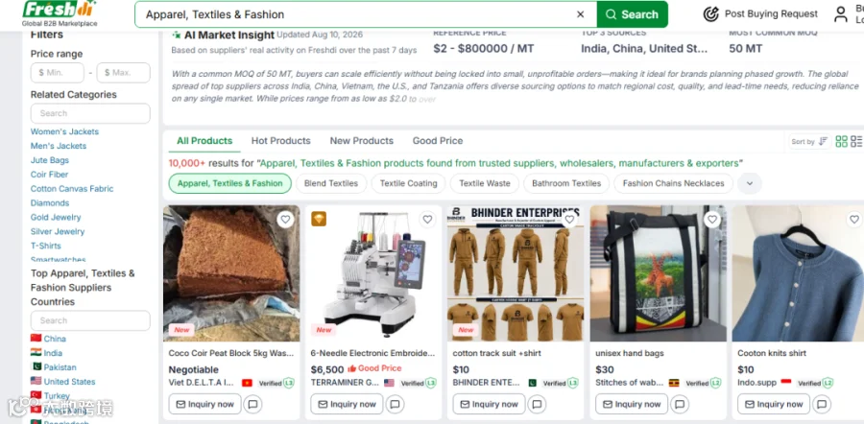Open chat for cotton track suit
This screenshot has height=424, width=864.
pyautogui.click(x=538, y=404)
